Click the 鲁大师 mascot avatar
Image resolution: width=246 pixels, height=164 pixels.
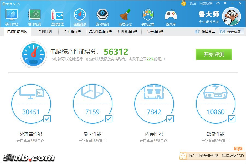click(x=232, y=16)
